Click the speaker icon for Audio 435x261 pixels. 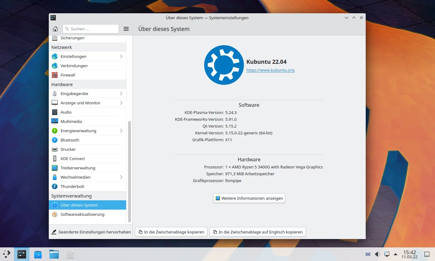(55, 112)
